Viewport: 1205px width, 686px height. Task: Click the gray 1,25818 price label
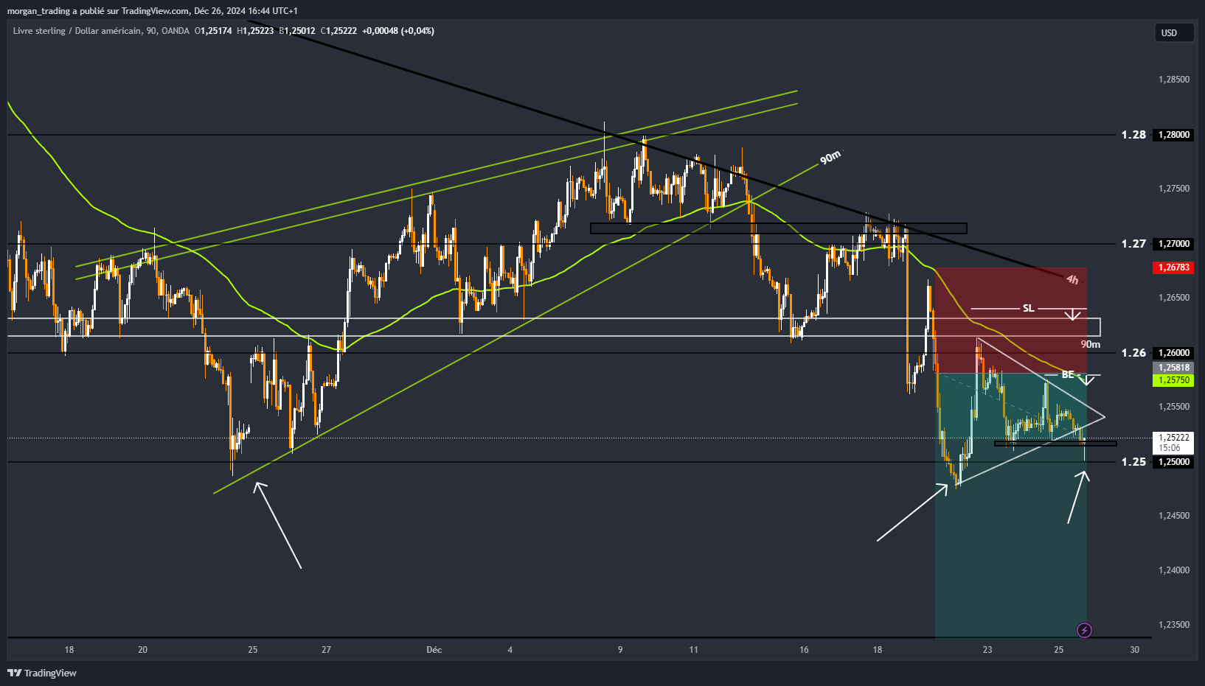pyautogui.click(x=1173, y=368)
